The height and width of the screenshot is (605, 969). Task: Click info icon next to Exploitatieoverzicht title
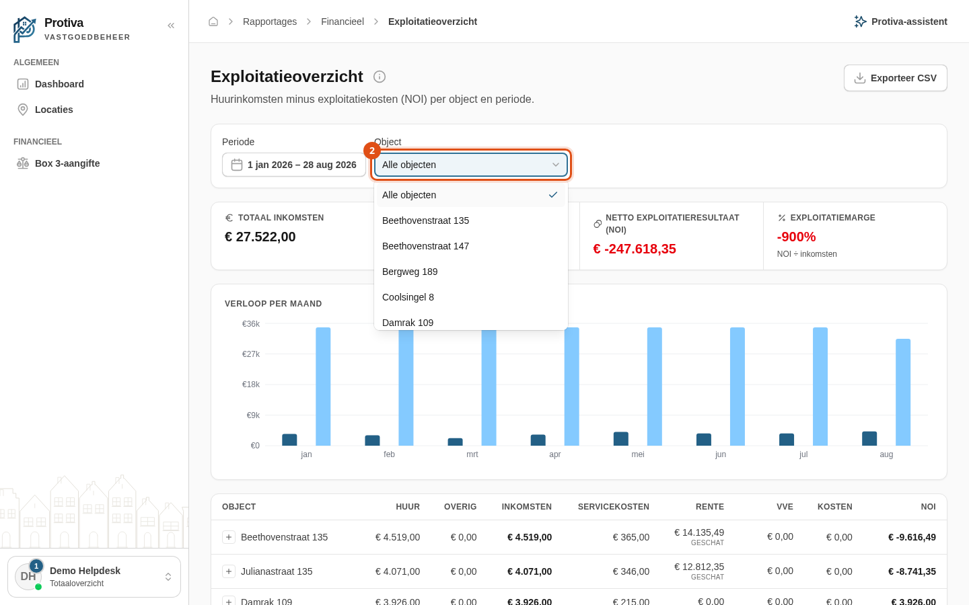pyautogui.click(x=380, y=77)
